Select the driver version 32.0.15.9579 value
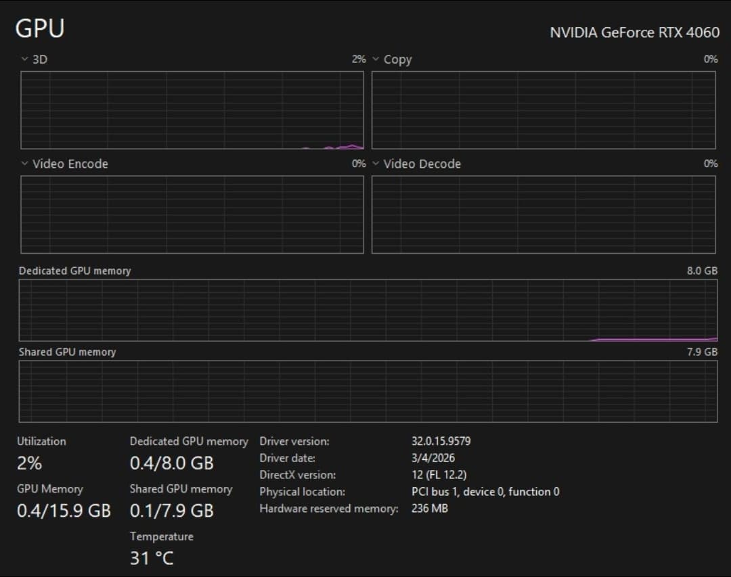Image resolution: width=731 pixels, height=577 pixels. click(x=441, y=441)
